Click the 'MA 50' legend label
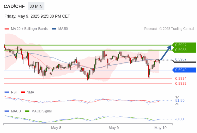The image size is (197, 133). 63,29
